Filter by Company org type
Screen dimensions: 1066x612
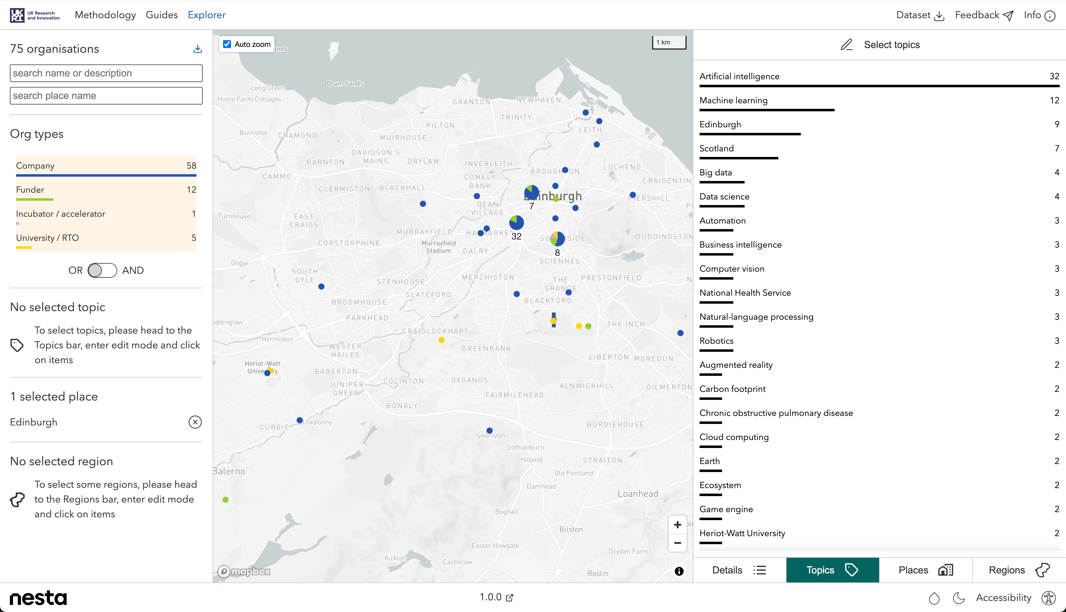[x=106, y=166]
